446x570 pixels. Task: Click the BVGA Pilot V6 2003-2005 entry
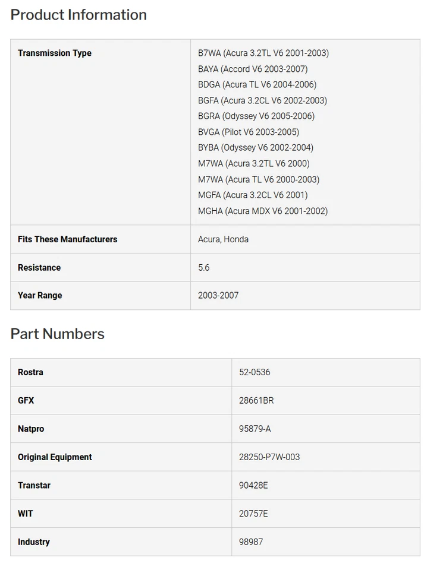[249, 132]
